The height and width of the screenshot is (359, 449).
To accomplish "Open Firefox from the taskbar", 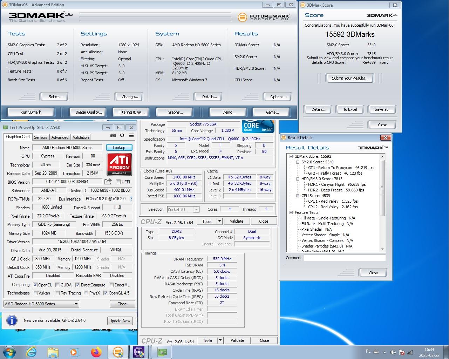I will tap(96, 352).
